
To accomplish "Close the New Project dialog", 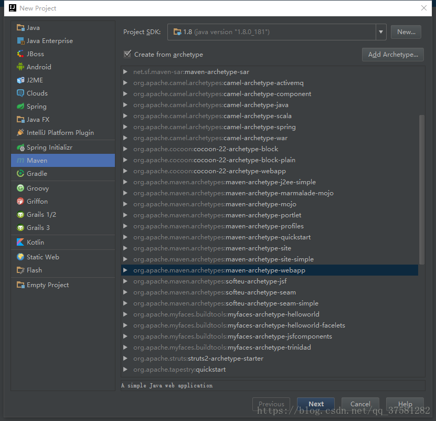I will 424,8.
